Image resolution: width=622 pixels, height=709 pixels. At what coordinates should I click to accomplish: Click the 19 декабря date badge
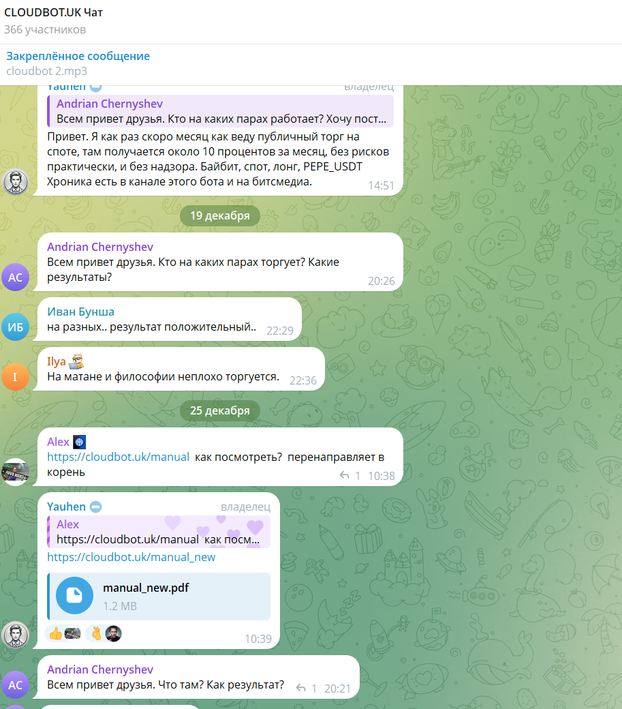220,215
